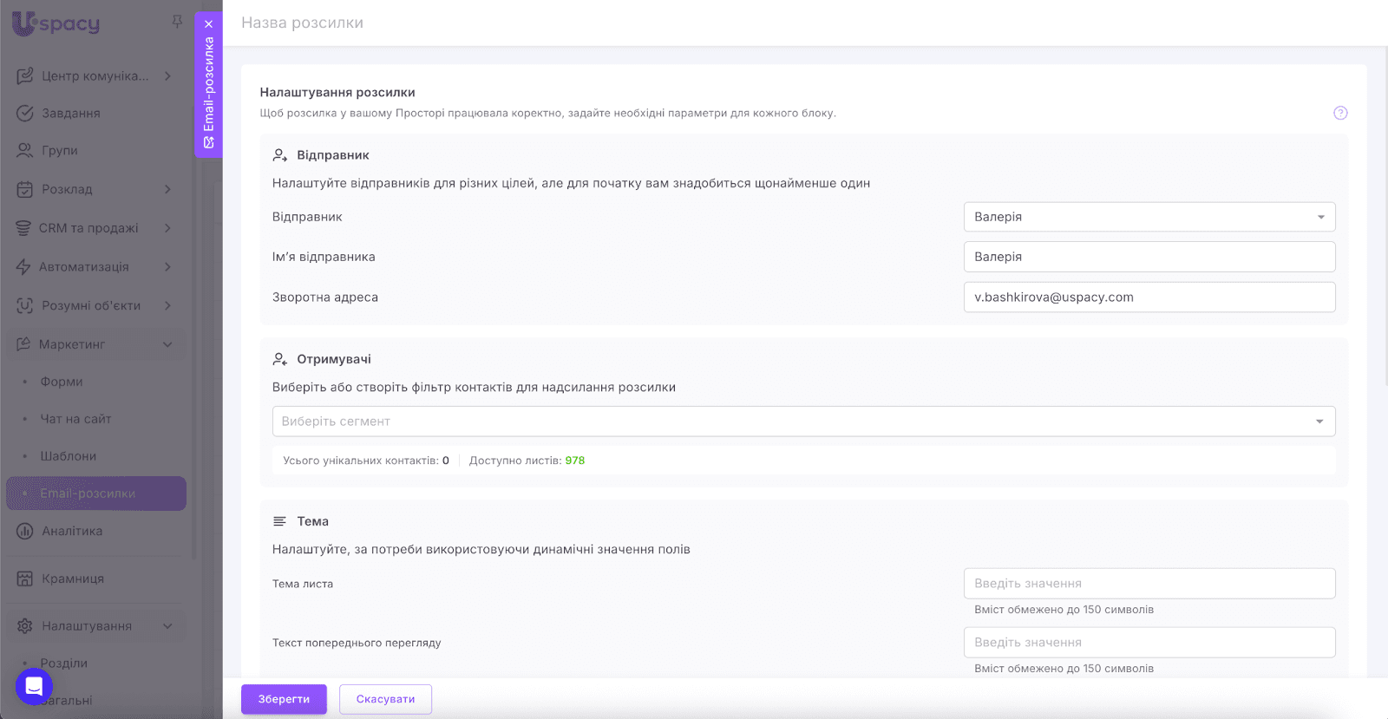Expand the Автоматизація submenu
The image size is (1388, 719).
[x=167, y=267]
